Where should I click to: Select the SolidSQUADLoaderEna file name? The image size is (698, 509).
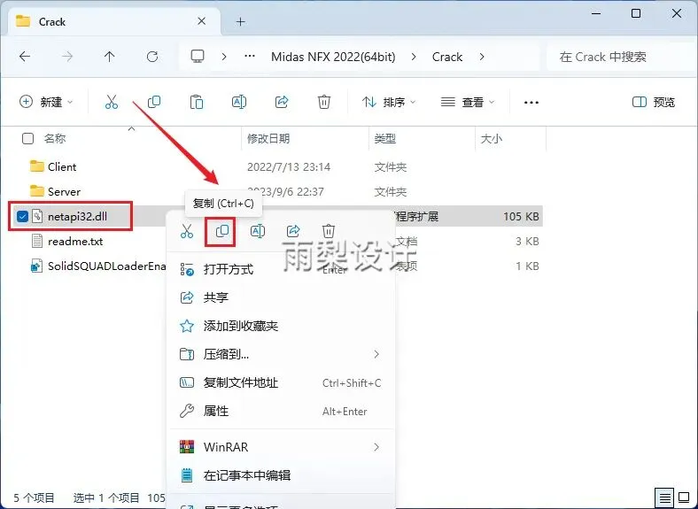106,266
